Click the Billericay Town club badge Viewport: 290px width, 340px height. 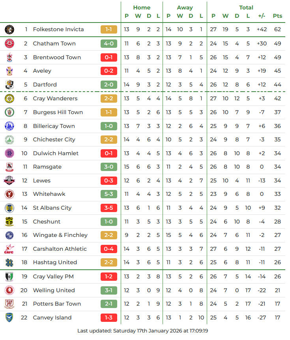click(9, 126)
